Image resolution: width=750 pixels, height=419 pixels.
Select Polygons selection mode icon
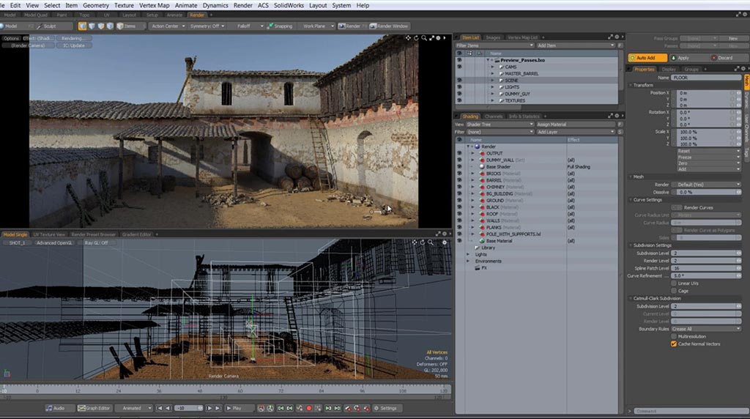point(101,26)
